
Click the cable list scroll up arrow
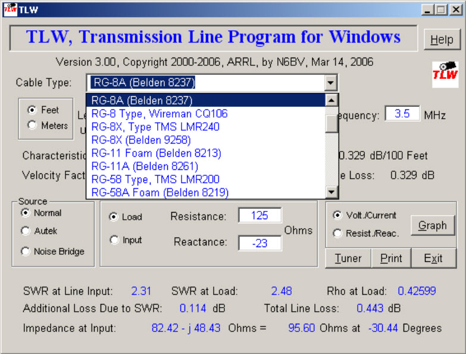pyautogui.click(x=331, y=100)
